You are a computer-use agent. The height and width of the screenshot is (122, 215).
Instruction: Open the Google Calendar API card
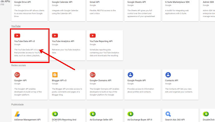point(67,11)
